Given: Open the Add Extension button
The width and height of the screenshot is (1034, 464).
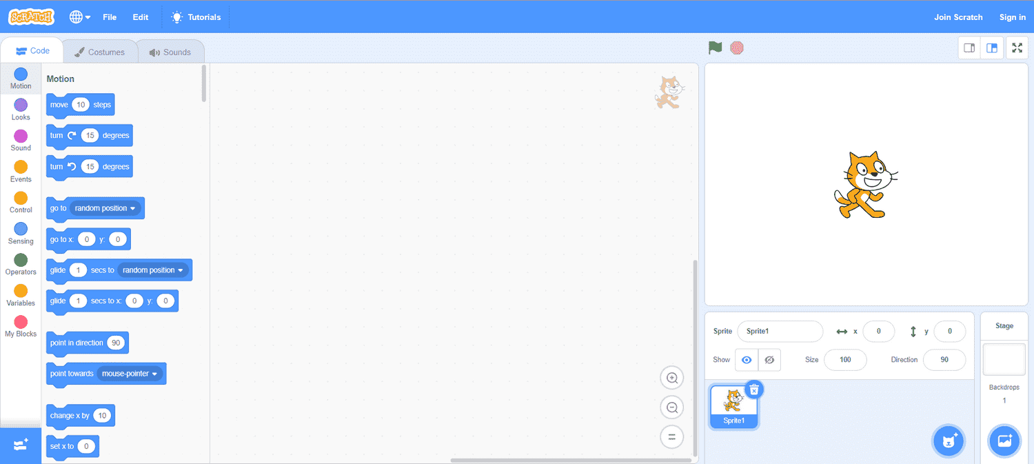Looking at the screenshot, I should pos(21,445).
